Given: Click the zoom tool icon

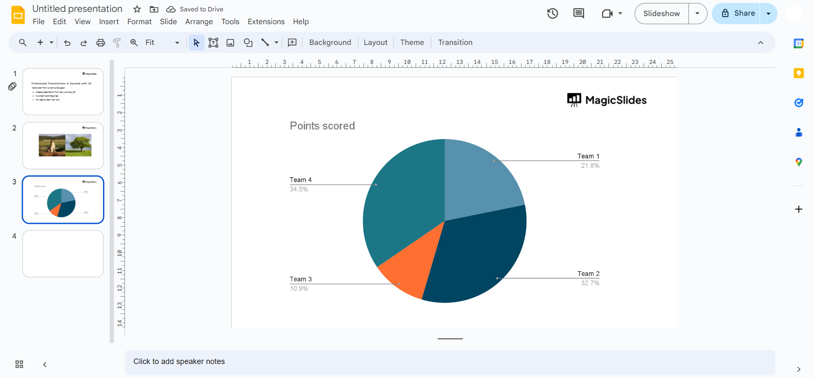Looking at the screenshot, I should tap(134, 42).
